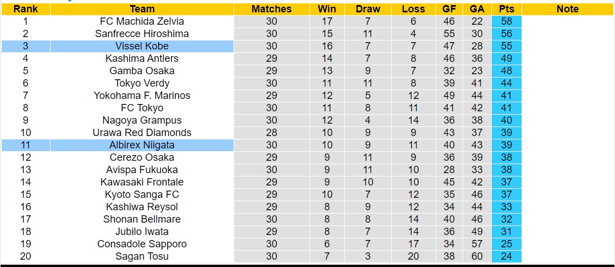Image resolution: width=615 pixels, height=267 pixels.
Task: Select the highlighted Albirex Niigata team
Action: tap(142, 145)
